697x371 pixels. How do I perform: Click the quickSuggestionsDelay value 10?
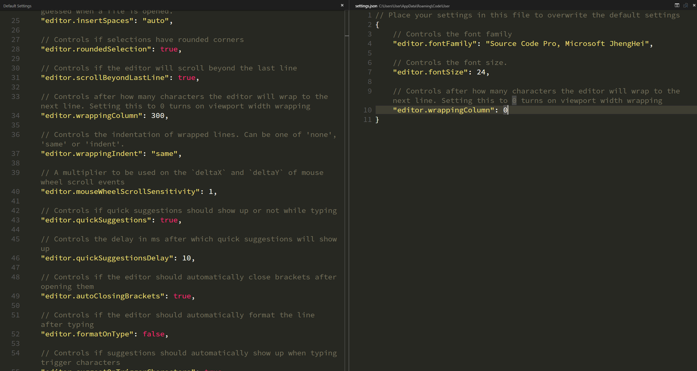186,258
